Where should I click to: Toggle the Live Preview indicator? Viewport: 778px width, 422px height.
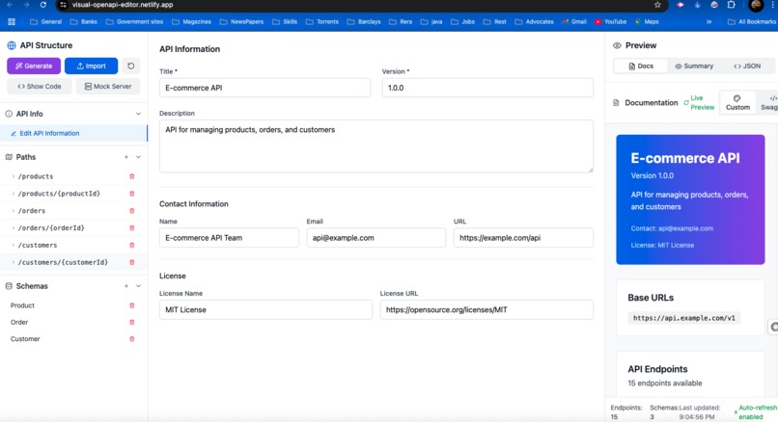pyautogui.click(x=699, y=102)
